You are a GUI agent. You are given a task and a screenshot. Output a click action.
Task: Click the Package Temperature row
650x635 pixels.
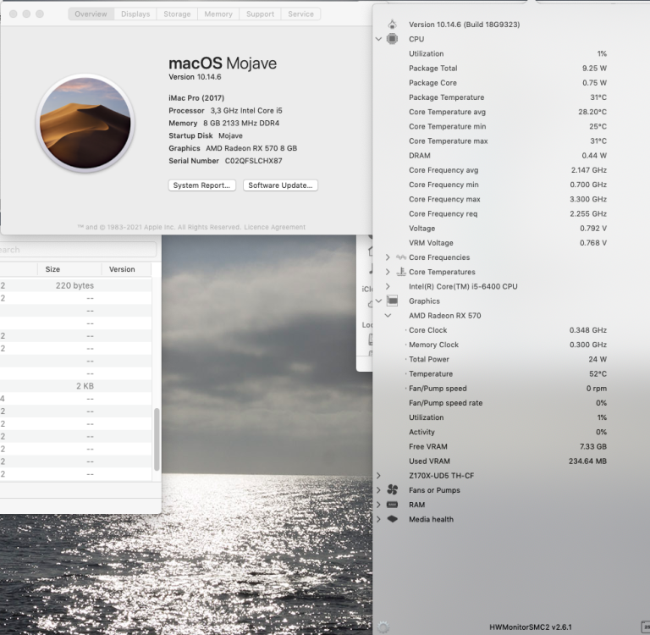click(508, 97)
